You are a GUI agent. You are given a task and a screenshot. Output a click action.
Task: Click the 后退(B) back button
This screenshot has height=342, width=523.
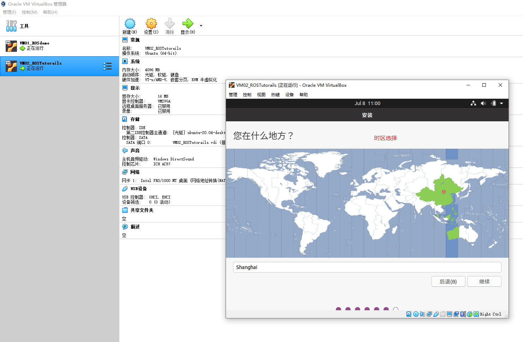(448, 281)
